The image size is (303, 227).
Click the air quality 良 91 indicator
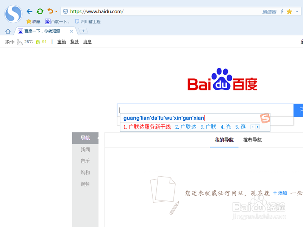pyautogui.click(x=41, y=42)
